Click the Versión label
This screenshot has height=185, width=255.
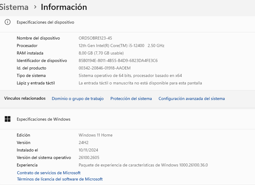click(23, 142)
